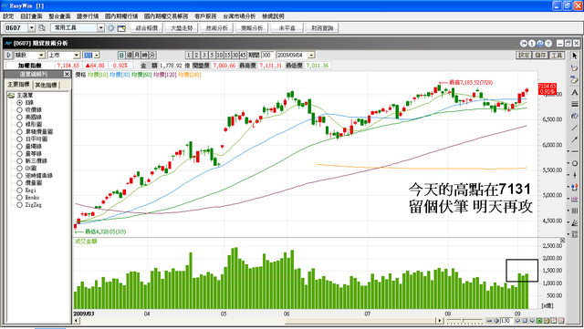The width and height of the screenshot is (584, 329).
Task: Open the 證券行情 menu
Action: point(88,16)
